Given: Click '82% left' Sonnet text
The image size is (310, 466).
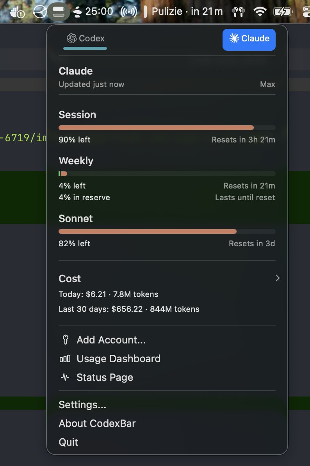Looking at the screenshot, I should click(74, 244).
